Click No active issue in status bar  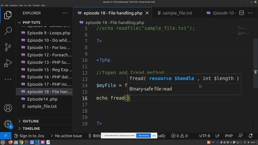click(x=66, y=136)
